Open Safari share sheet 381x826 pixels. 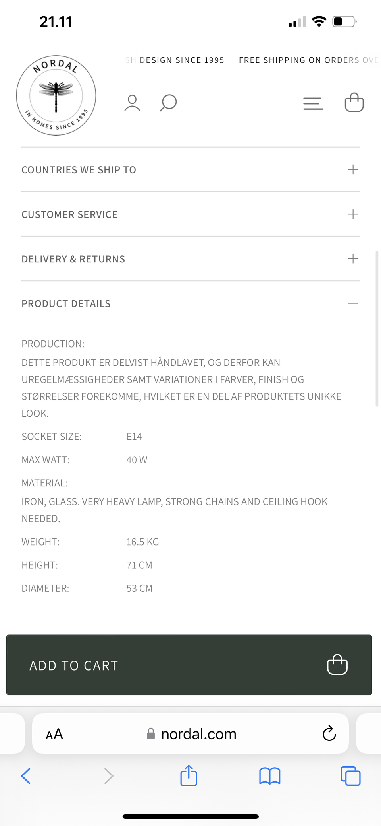tap(189, 775)
